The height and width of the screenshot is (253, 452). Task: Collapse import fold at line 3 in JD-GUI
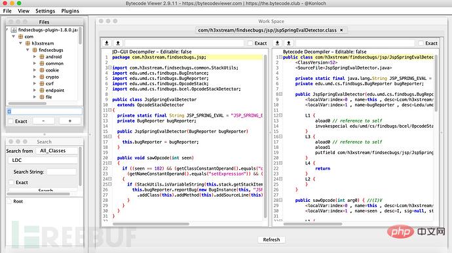pyautogui.click(x=110, y=68)
